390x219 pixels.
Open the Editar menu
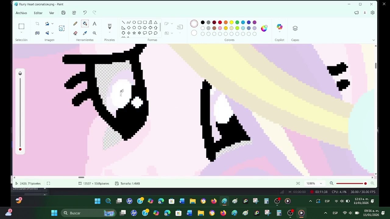(38, 13)
